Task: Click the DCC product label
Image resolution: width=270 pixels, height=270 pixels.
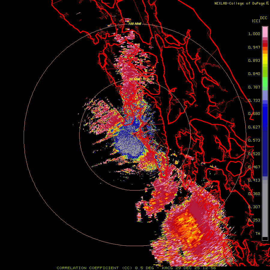Action: 263,18
